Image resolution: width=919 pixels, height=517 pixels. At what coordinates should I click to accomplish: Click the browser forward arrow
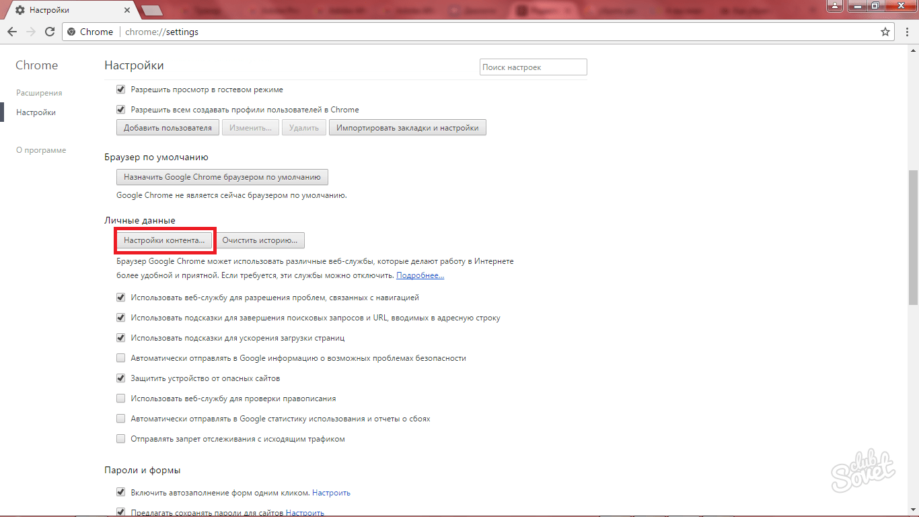[31, 32]
